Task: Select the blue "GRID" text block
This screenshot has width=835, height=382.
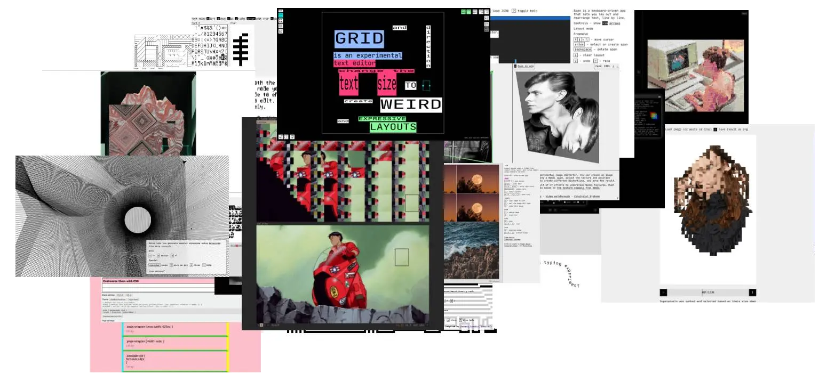Action: pyautogui.click(x=360, y=38)
